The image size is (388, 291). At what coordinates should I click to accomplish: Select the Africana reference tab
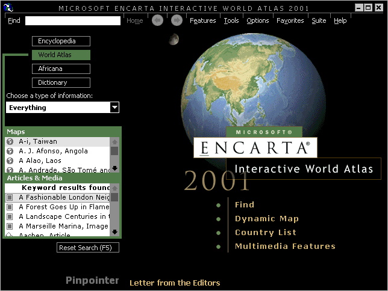[61, 69]
